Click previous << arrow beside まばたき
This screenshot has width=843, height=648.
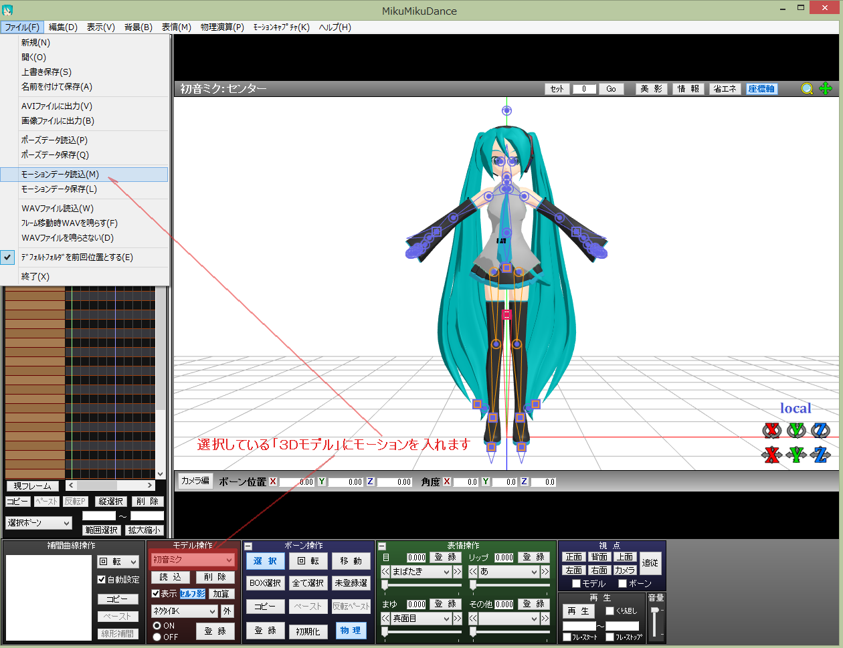(x=385, y=572)
